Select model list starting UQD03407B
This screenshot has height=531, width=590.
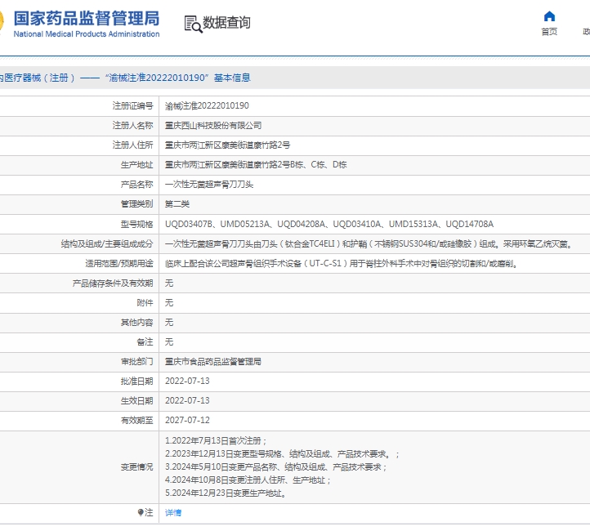tap(329, 224)
